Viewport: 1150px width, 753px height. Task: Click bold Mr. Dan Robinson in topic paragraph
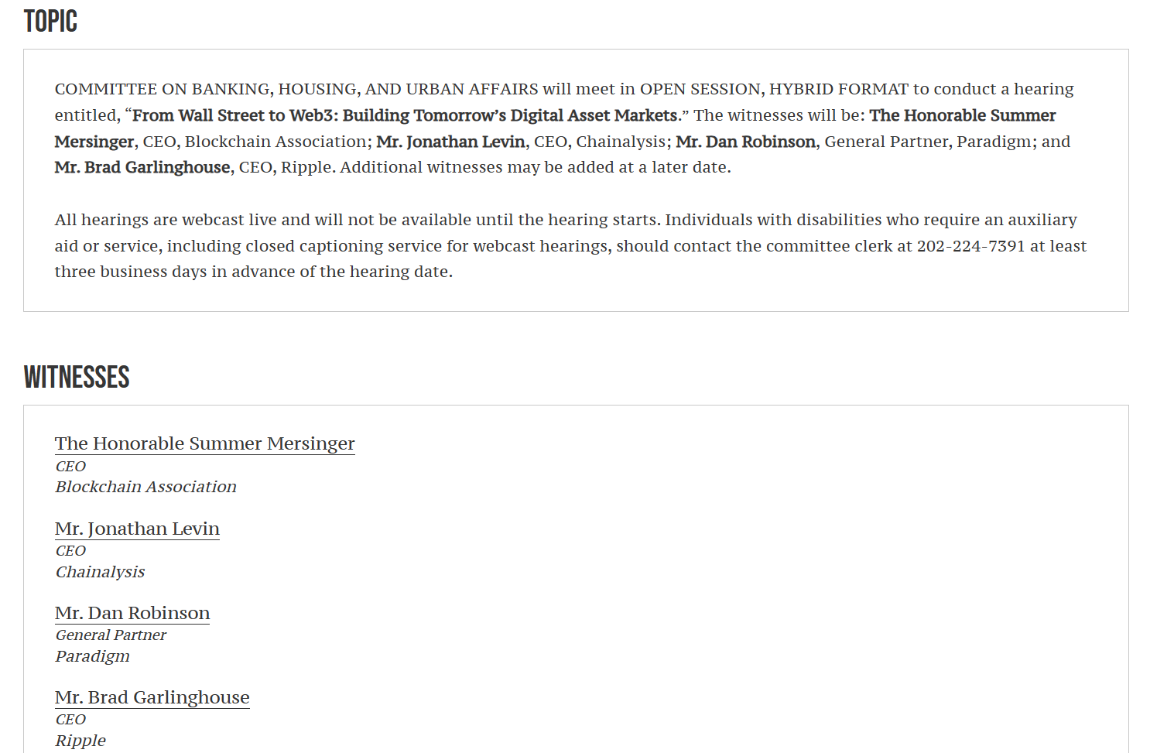tap(745, 142)
